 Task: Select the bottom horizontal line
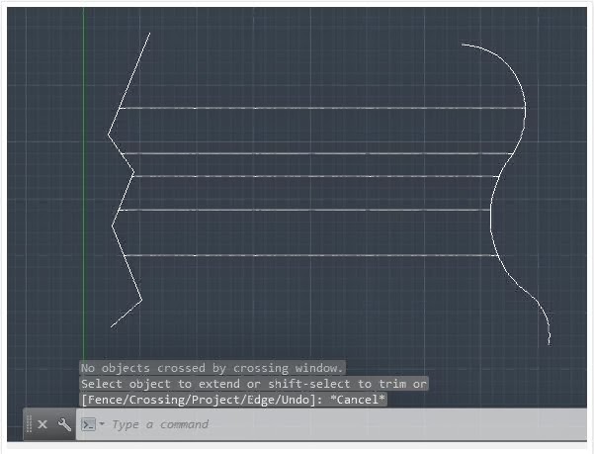coord(310,255)
